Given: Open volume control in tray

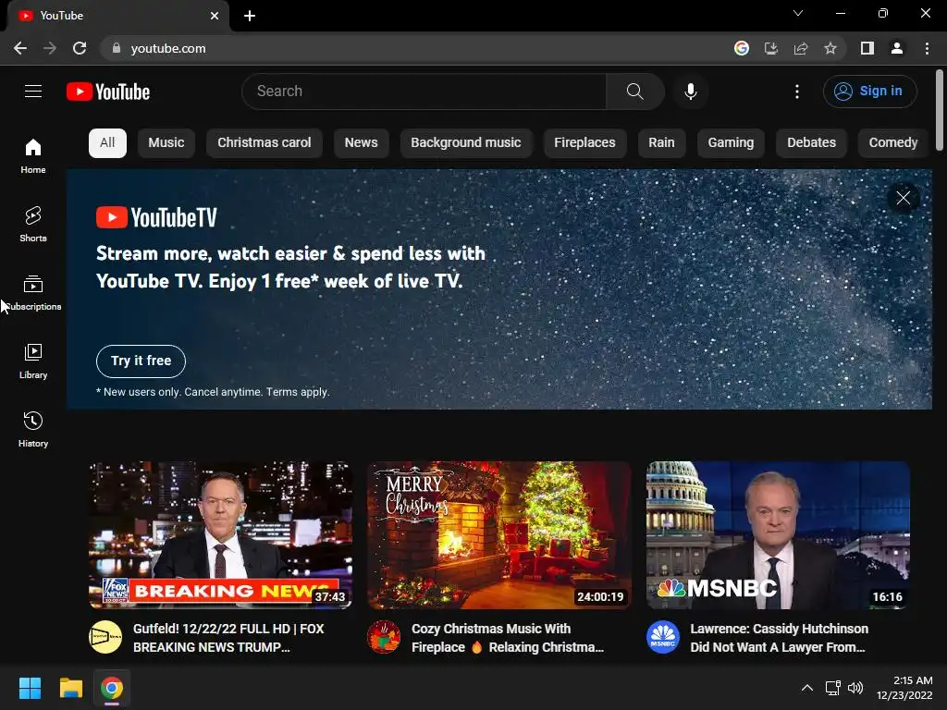Looking at the screenshot, I should coord(855,688).
